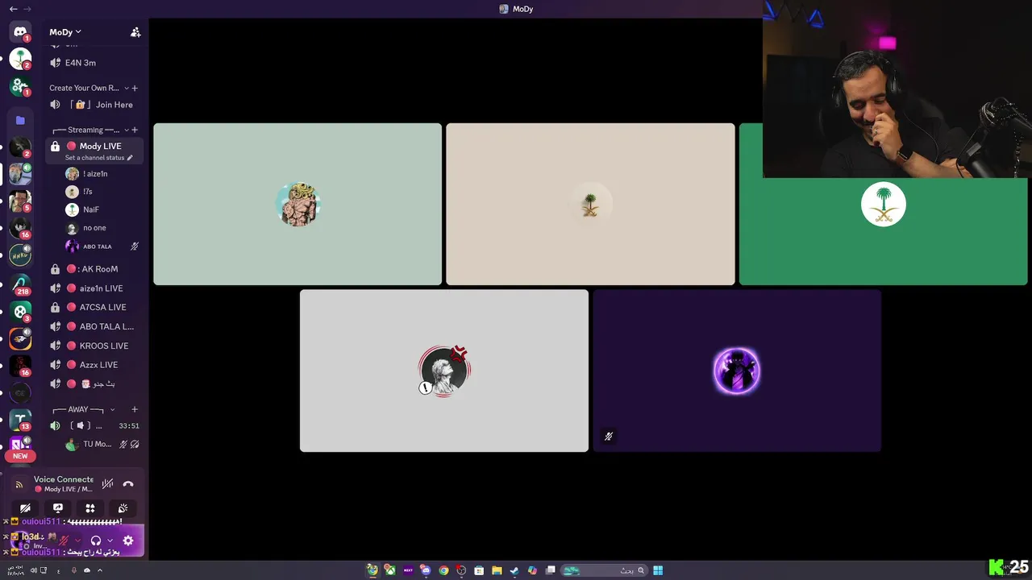
Task: Click the taskbar search box
Action: [x=604, y=570]
